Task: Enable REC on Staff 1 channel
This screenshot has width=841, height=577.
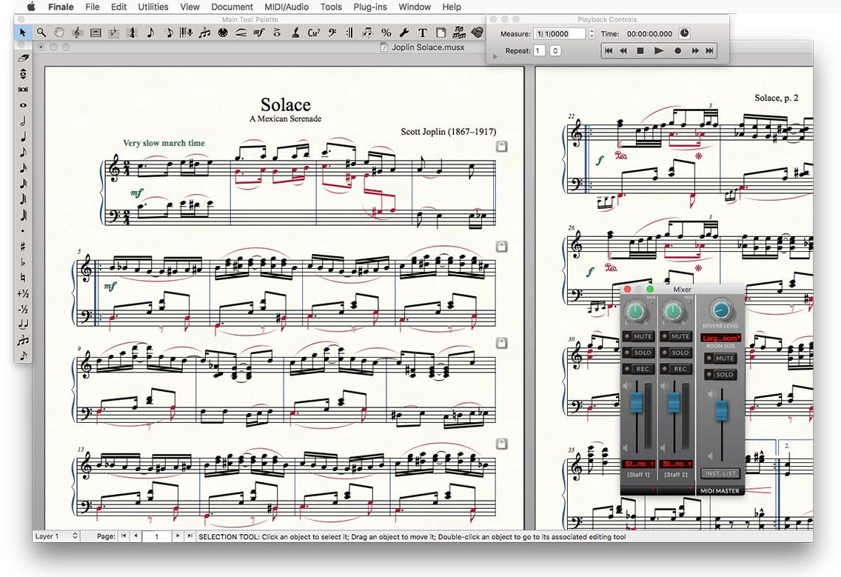Action: pyautogui.click(x=637, y=369)
